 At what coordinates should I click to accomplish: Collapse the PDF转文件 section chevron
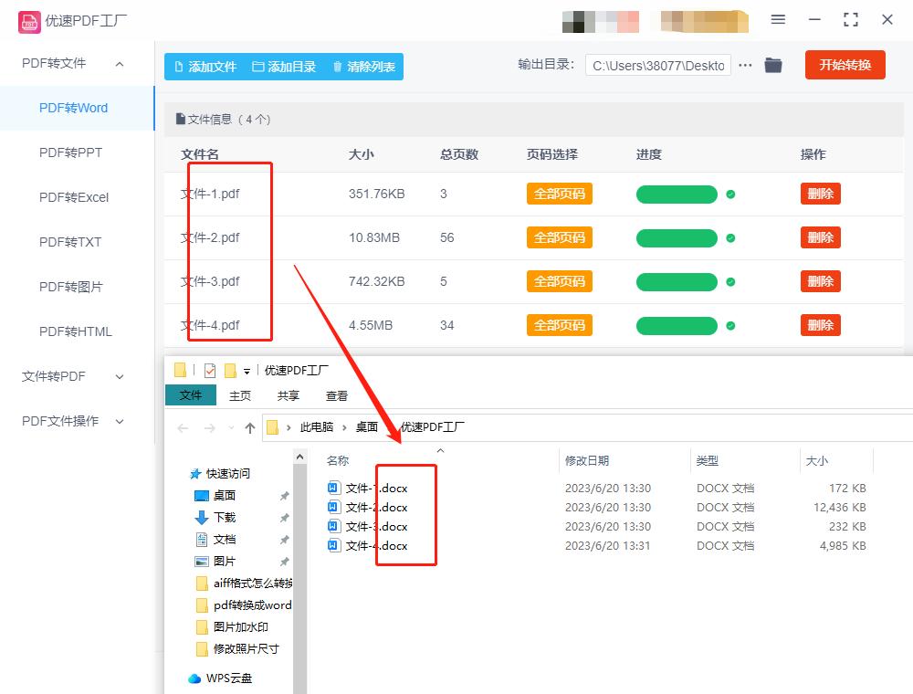tap(119, 62)
